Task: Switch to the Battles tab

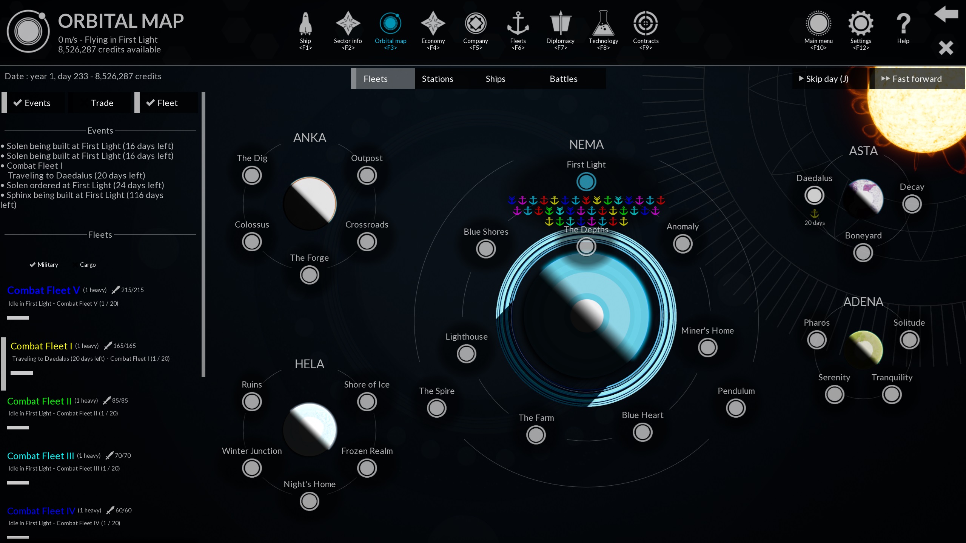Action: click(x=563, y=79)
